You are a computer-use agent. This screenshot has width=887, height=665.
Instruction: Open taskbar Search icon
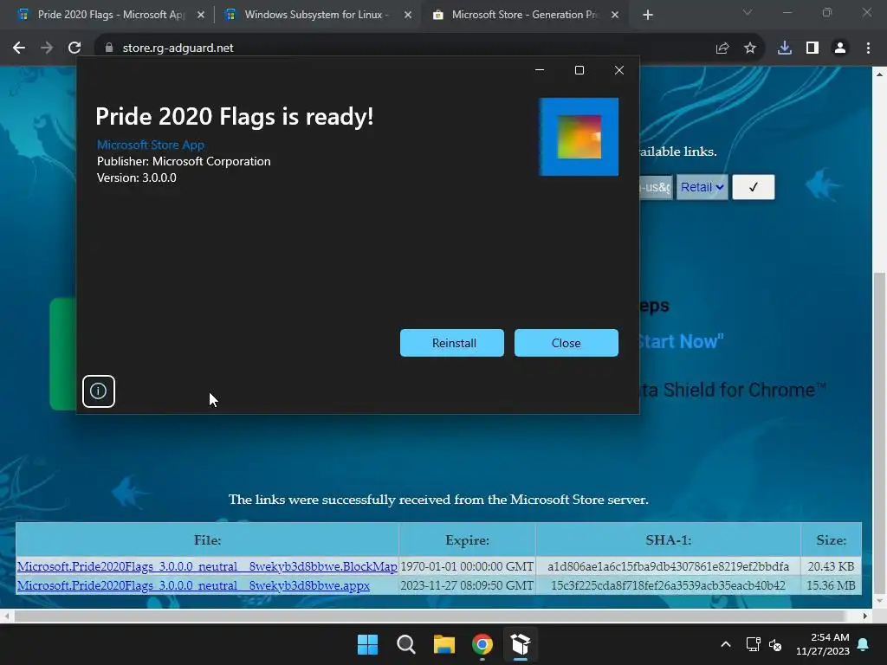[406, 644]
